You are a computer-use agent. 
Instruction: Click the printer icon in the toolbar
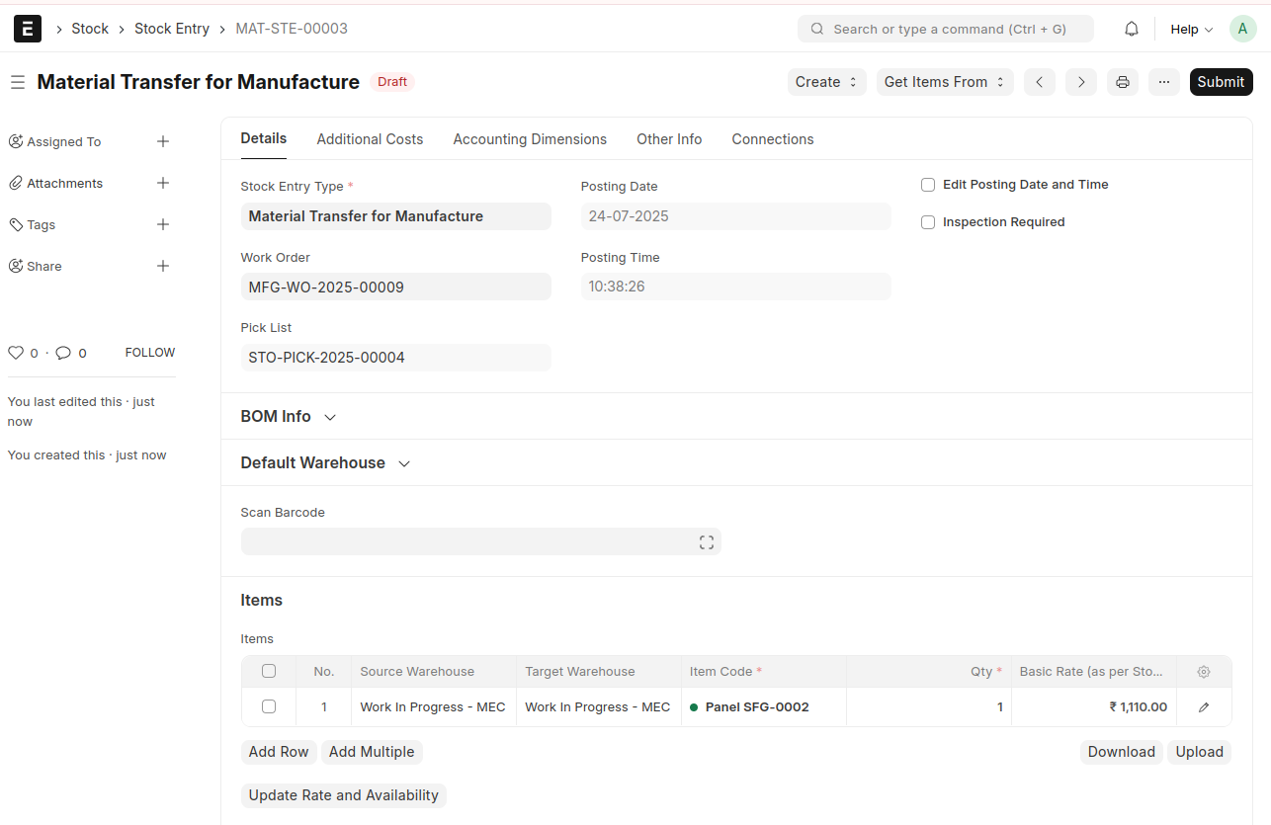pos(1122,82)
